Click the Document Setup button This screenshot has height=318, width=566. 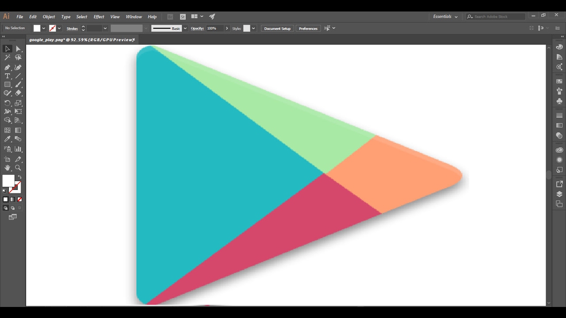coord(277,28)
